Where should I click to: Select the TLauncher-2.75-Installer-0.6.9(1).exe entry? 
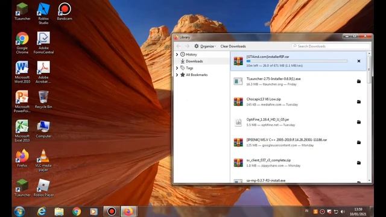(x=299, y=81)
